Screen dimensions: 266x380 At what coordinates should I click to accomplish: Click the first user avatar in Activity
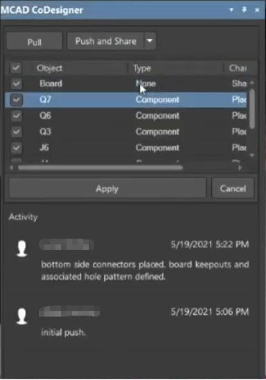coord(21,248)
